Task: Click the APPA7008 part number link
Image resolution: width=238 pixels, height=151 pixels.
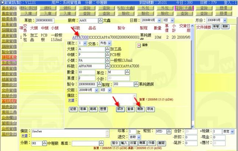Action: click(80, 37)
